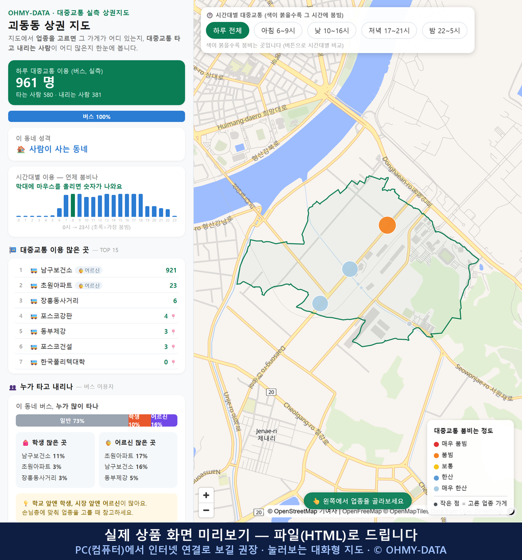Click the 남구보건소 11% line under 학생 많은 곳
Screen dimensions: 522x560
[x=43, y=456]
